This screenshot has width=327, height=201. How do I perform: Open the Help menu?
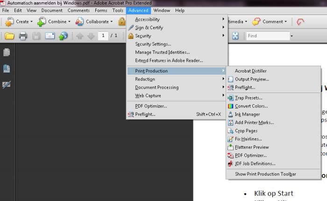tap(180, 10)
